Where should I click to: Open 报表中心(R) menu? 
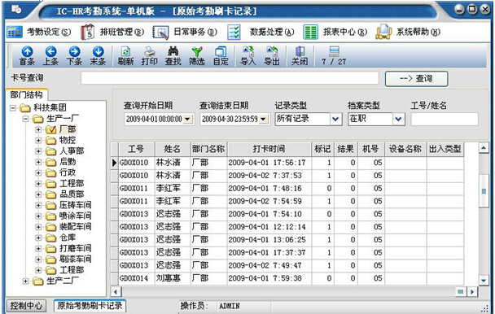click(345, 32)
